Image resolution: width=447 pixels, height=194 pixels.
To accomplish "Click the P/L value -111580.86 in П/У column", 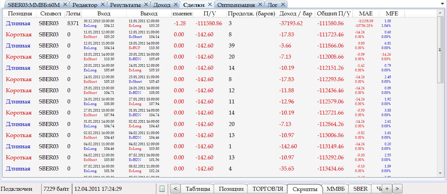I will 209,23.
